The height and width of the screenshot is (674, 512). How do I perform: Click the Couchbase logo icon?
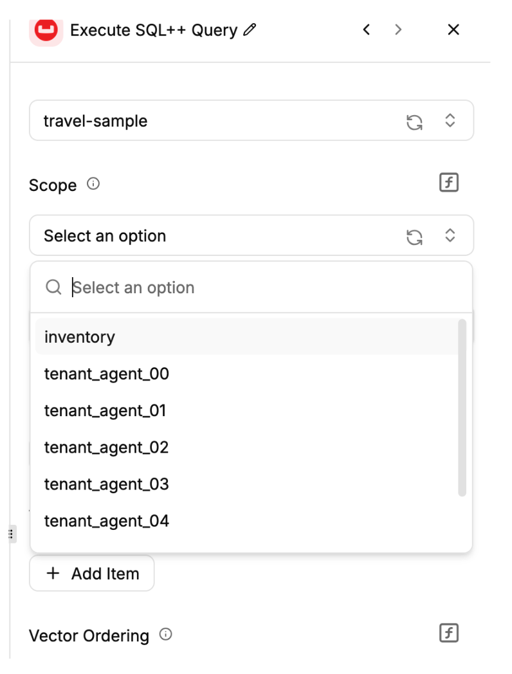[46, 30]
